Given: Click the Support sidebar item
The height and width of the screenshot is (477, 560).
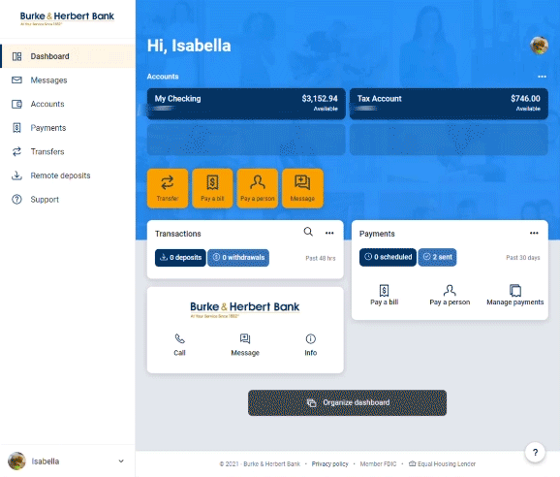Looking at the screenshot, I should point(68,200).
